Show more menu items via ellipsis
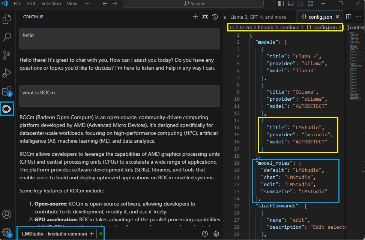The width and height of the screenshot is (365, 240). 87,3
